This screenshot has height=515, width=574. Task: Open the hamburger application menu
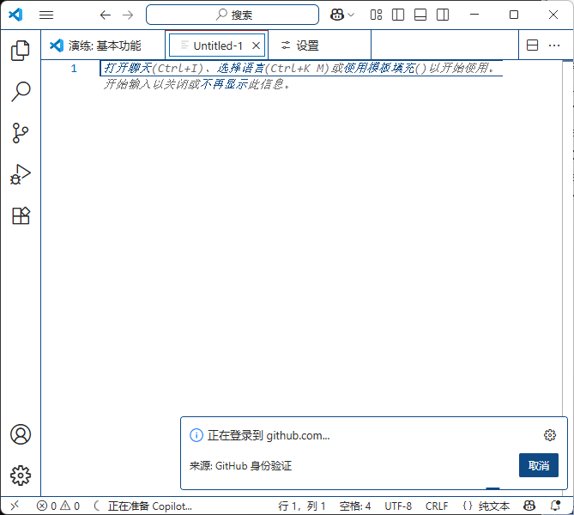[46, 15]
